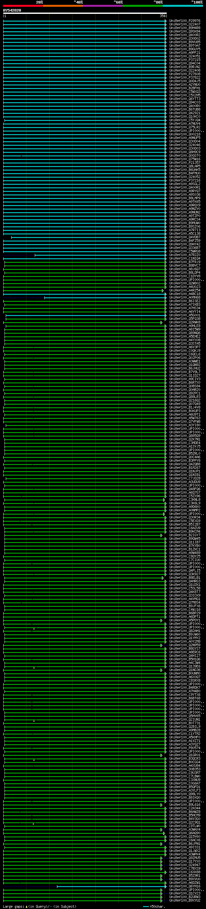Open hit UniRef100_B9VU85
This screenshot has width=206, height=909.
(x=185, y=42)
